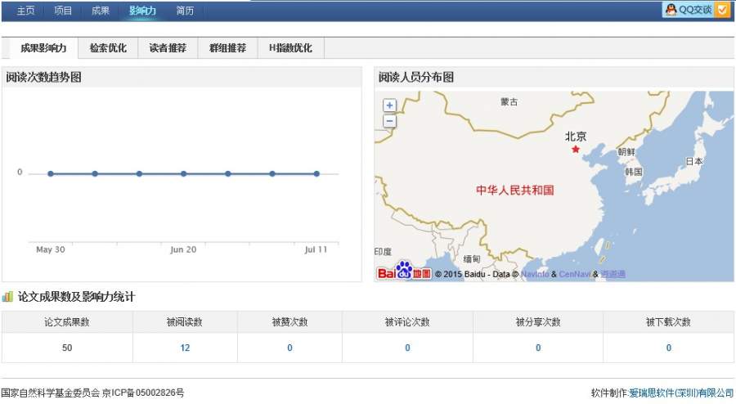Open the 被阅读数 value 12
Viewport: 736px width, 404px height.
tap(185, 348)
